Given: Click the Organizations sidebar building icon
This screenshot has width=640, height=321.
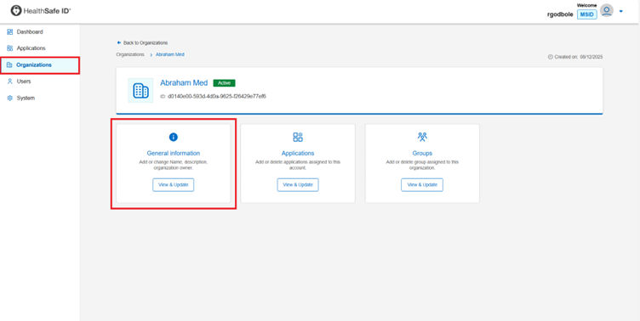Looking at the screenshot, I should [10, 65].
